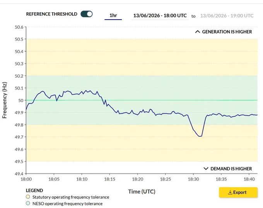Click the frequency dip low point near 18:31
Screen dimensions: 263x208
200,136
